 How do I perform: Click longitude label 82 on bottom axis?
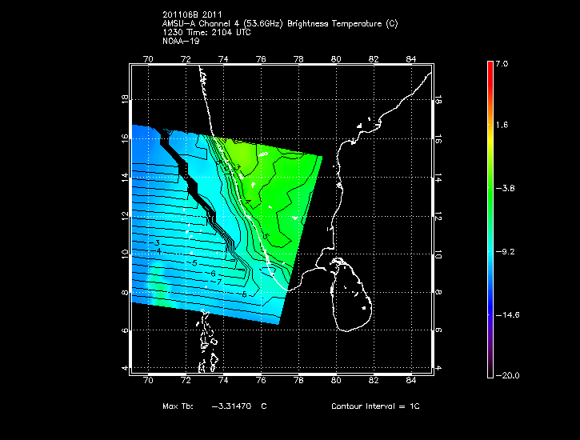[374, 381]
